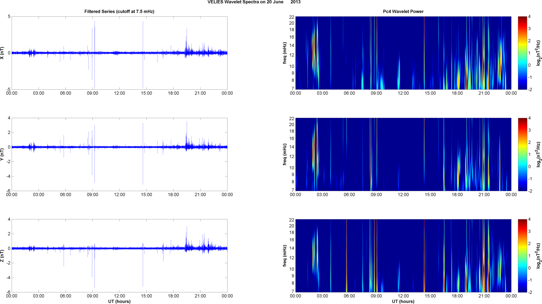Screen dimensions: 542x304
Task: Select the X component filtered time series plot
Action: [x=119, y=53]
